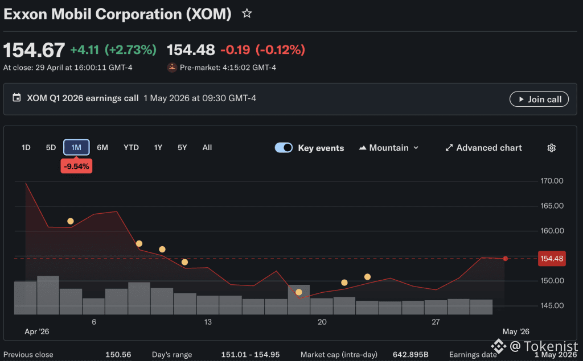Open the Mountain chart style dropdown
583x361 pixels.
[389, 148]
